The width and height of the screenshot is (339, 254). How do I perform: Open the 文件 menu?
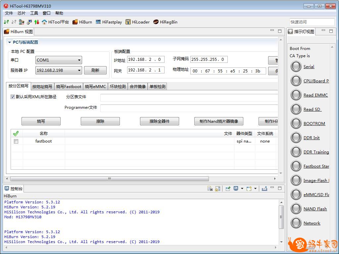[x=9, y=13]
